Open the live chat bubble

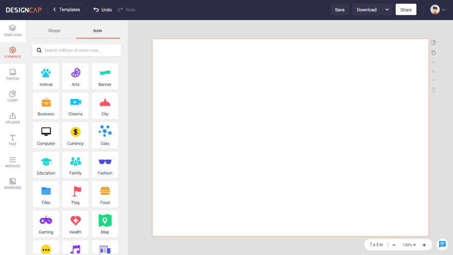point(442,244)
